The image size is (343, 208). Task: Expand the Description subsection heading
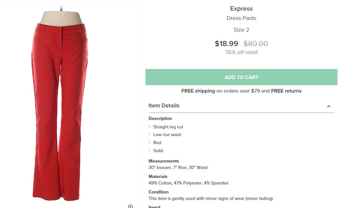tap(160, 118)
